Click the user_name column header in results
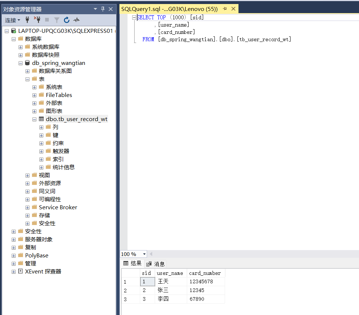Viewport: 359px width, 315px height. click(x=171, y=273)
